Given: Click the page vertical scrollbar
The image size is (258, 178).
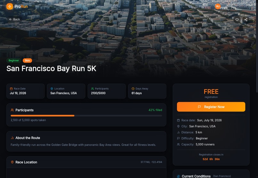Looking at the screenshot, I should (257, 46).
